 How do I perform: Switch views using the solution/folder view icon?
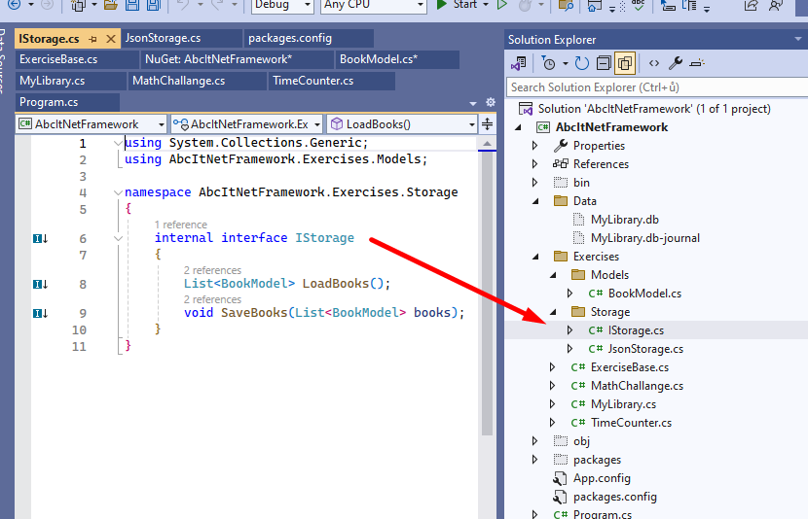tap(519, 63)
